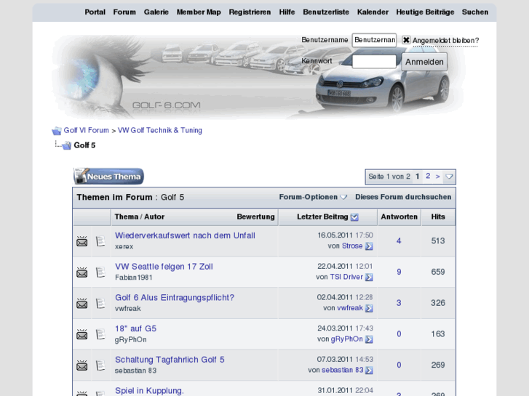Jump to last post by TSI Driver icon
The image size is (529, 396).
[369, 278]
